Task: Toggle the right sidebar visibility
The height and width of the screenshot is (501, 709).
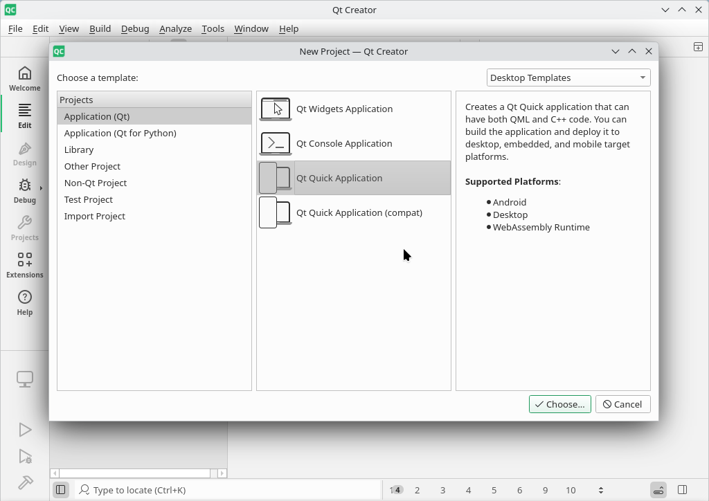Action: pyautogui.click(x=682, y=490)
